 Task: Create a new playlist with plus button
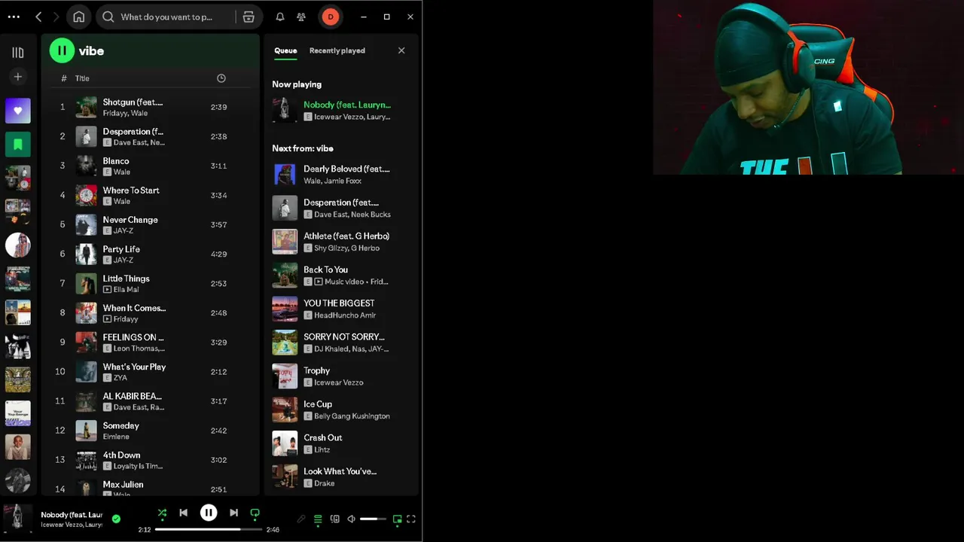(18, 77)
